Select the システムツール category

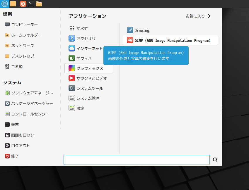pos(89,88)
